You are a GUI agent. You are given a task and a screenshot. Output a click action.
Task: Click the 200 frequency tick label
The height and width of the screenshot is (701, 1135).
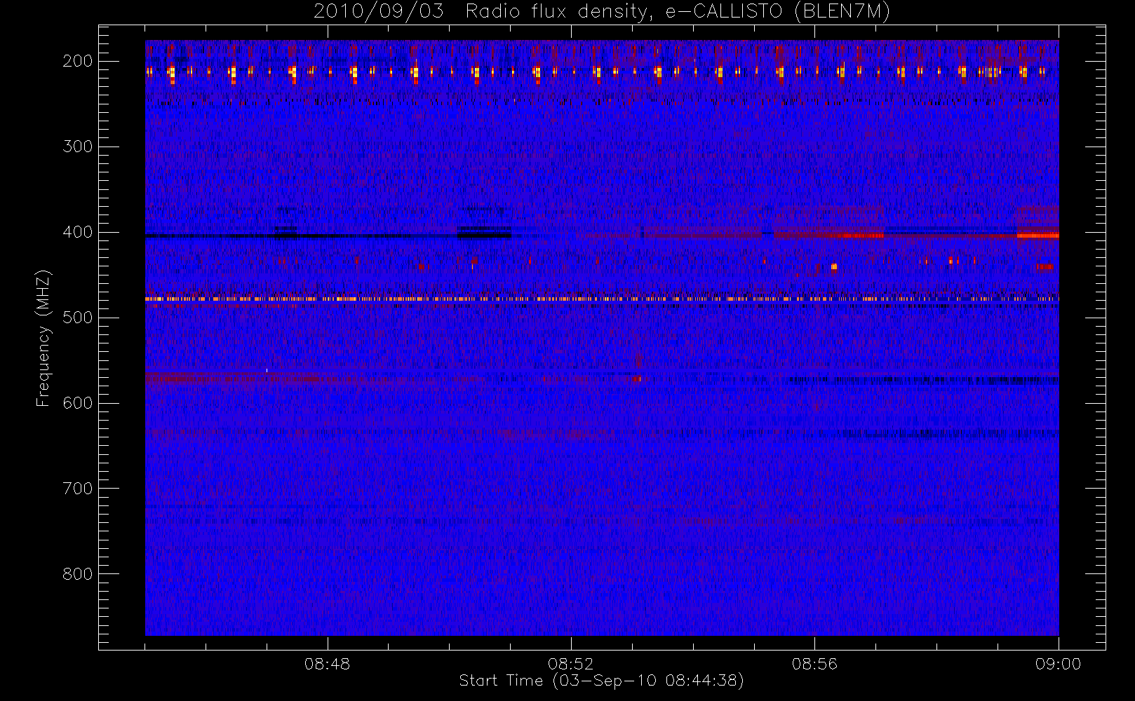(77, 61)
